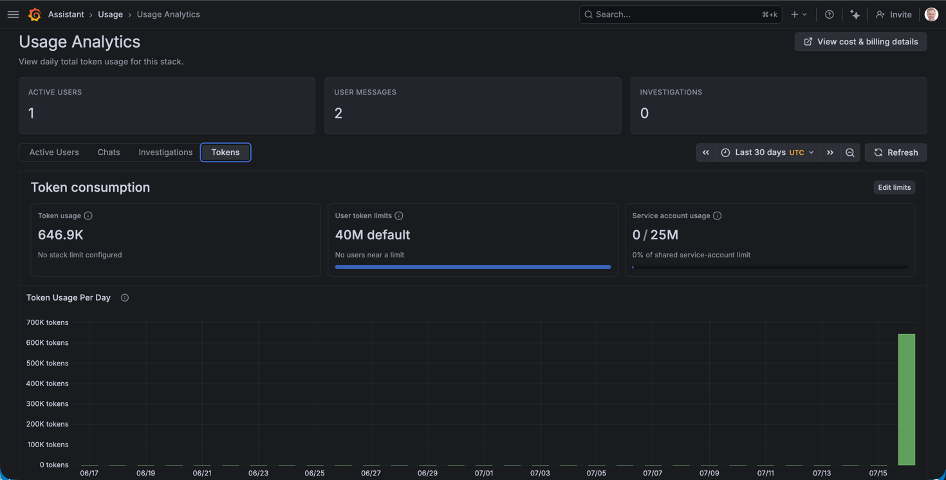Click the Token consumption heading
946x480 pixels.
(90, 187)
